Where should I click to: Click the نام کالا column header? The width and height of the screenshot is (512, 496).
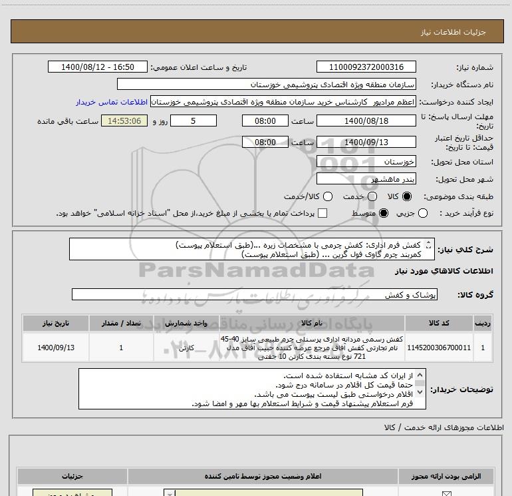pyautogui.click(x=312, y=323)
